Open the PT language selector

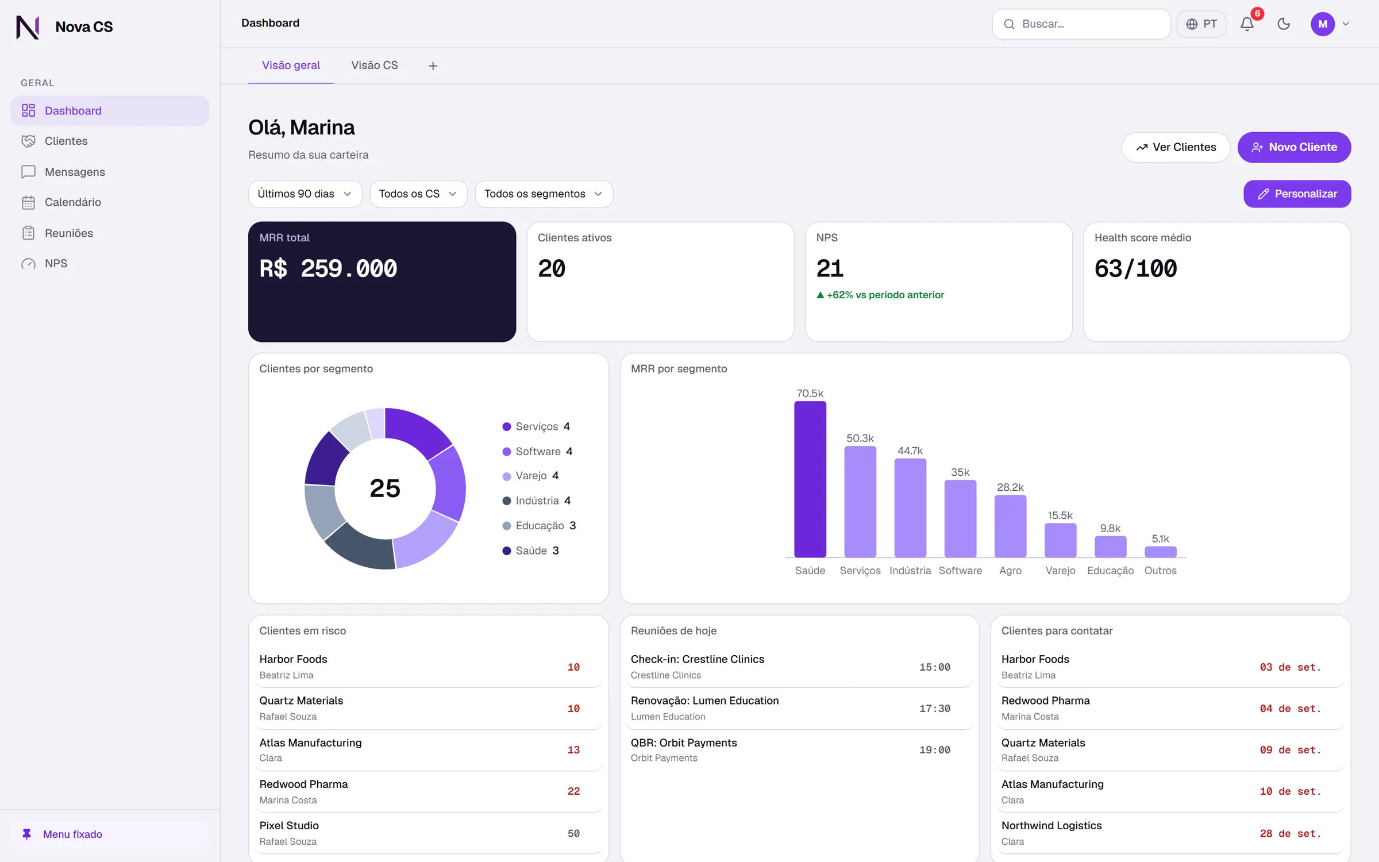[x=1201, y=24]
